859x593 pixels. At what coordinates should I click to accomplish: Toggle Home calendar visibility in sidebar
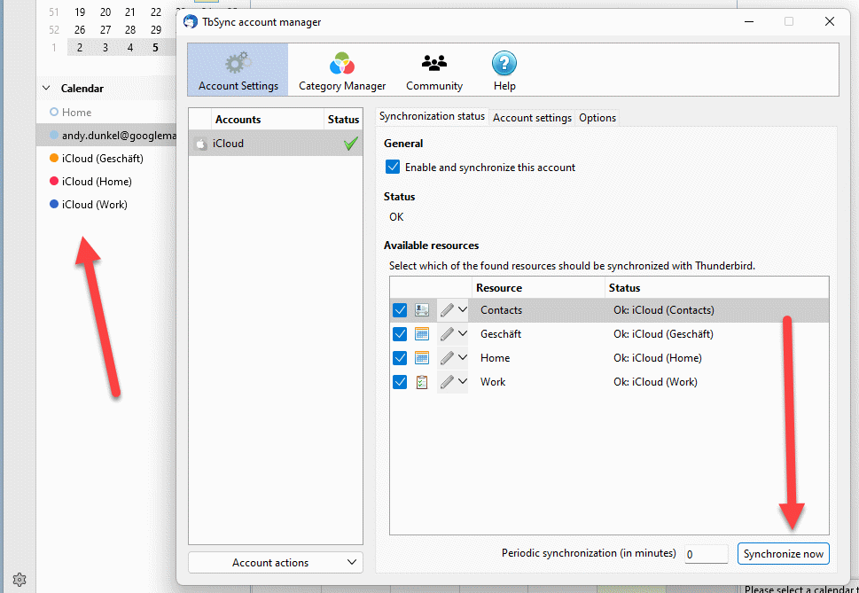click(x=54, y=113)
